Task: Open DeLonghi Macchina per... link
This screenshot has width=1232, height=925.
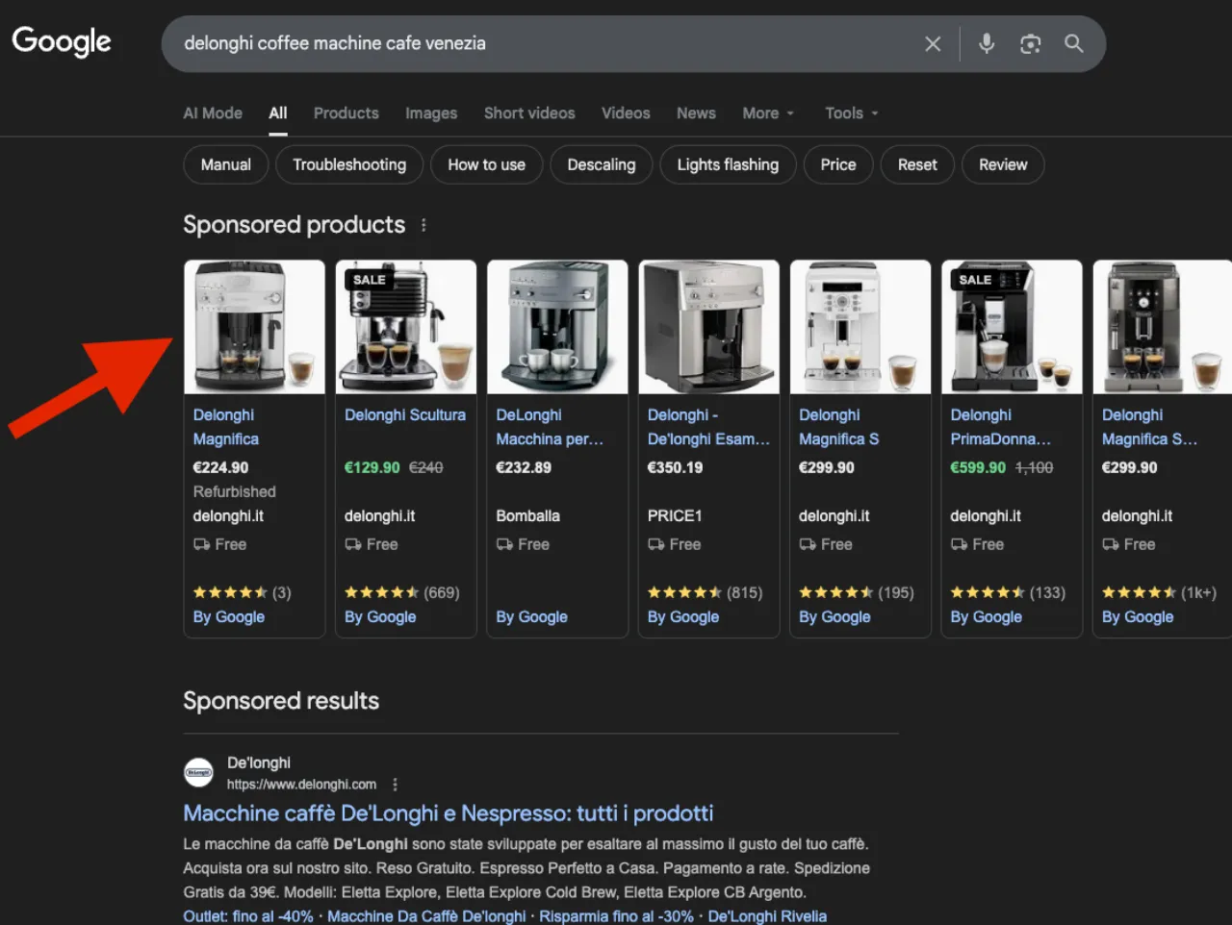Action: [x=550, y=427]
